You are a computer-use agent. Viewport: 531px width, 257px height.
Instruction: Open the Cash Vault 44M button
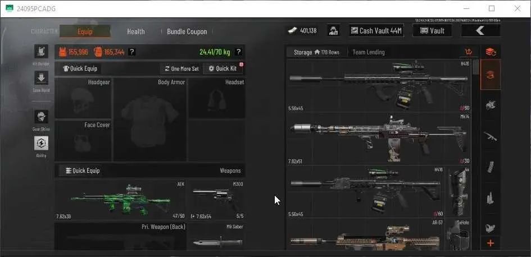(x=377, y=31)
